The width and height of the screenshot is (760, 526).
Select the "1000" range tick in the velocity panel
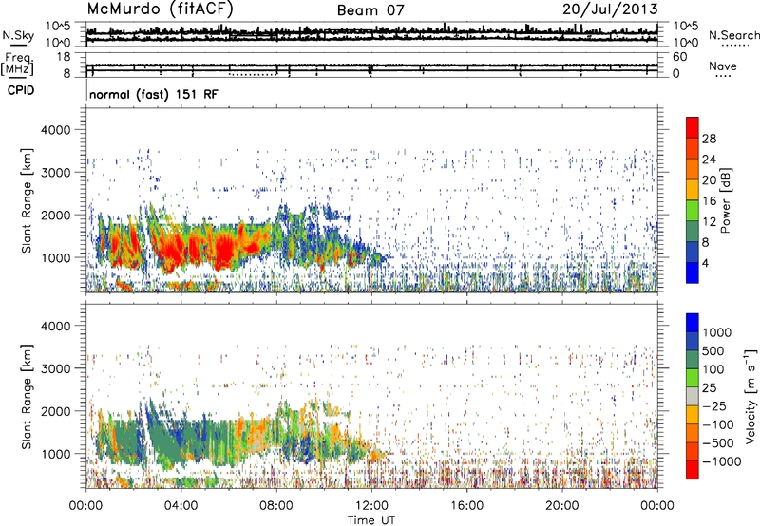[x=56, y=454]
